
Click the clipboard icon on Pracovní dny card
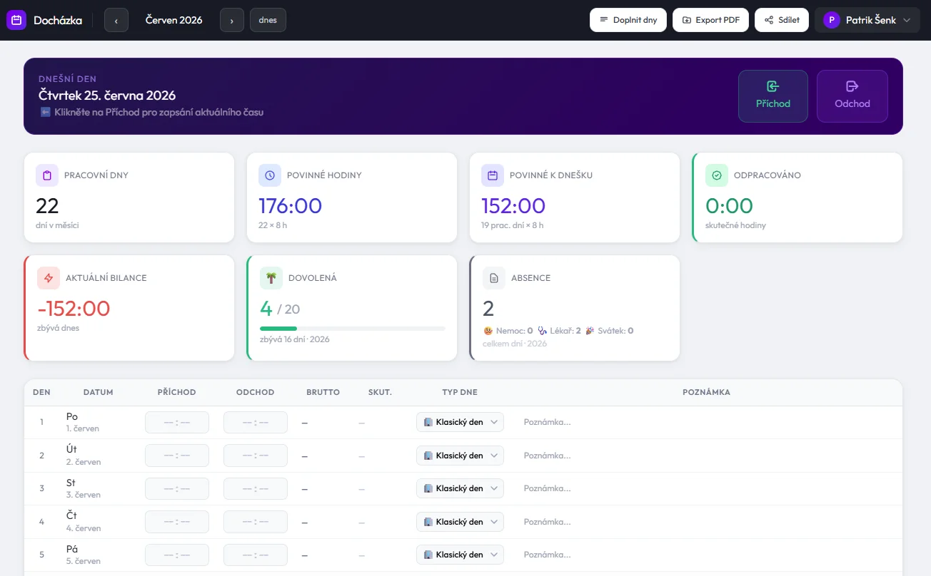pyautogui.click(x=47, y=175)
